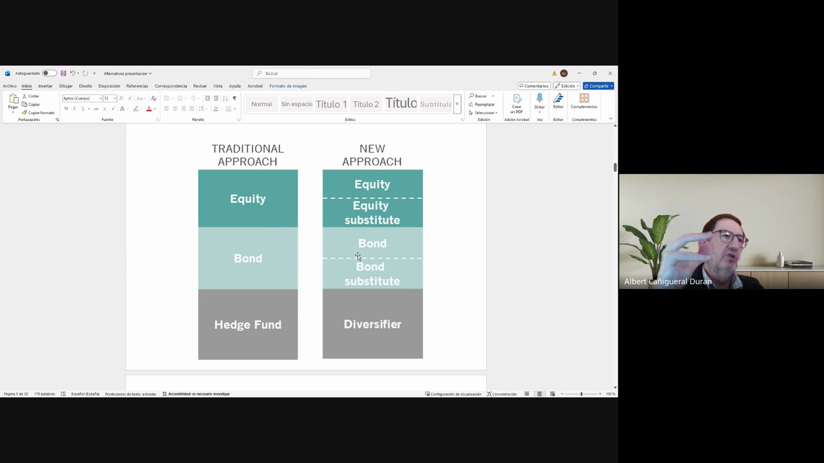The image size is (824, 463).
Task: Expand the Styles gallery more button
Action: (x=457, y=104)
